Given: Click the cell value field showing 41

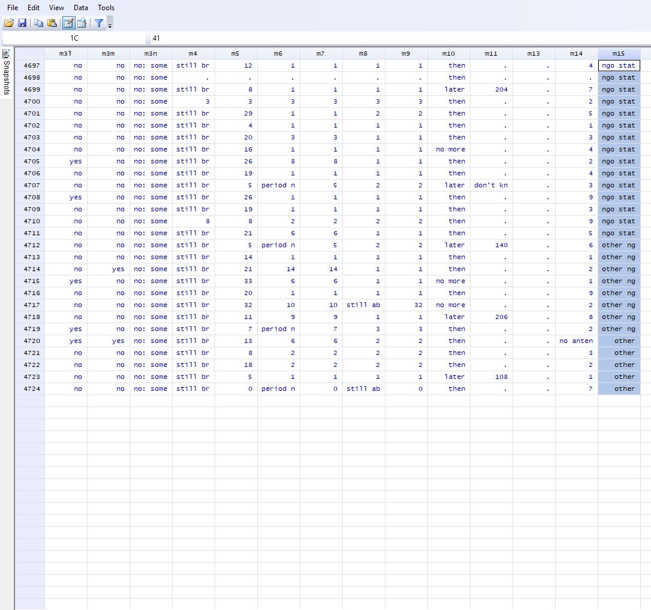Looking at the screenshot, I should [x=396, y=38].
